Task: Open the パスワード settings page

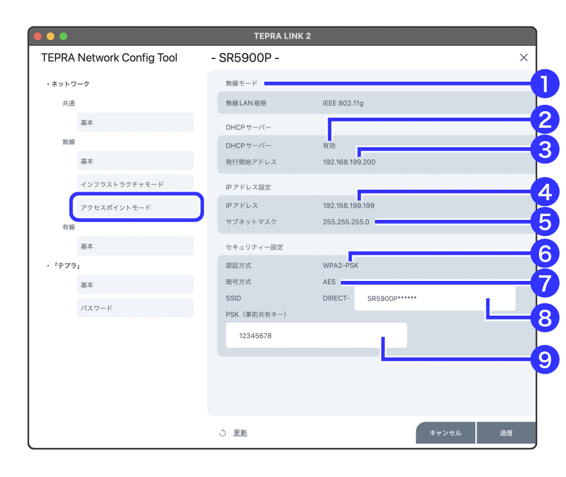Action: pyautogui.click(x=134, y=308)
